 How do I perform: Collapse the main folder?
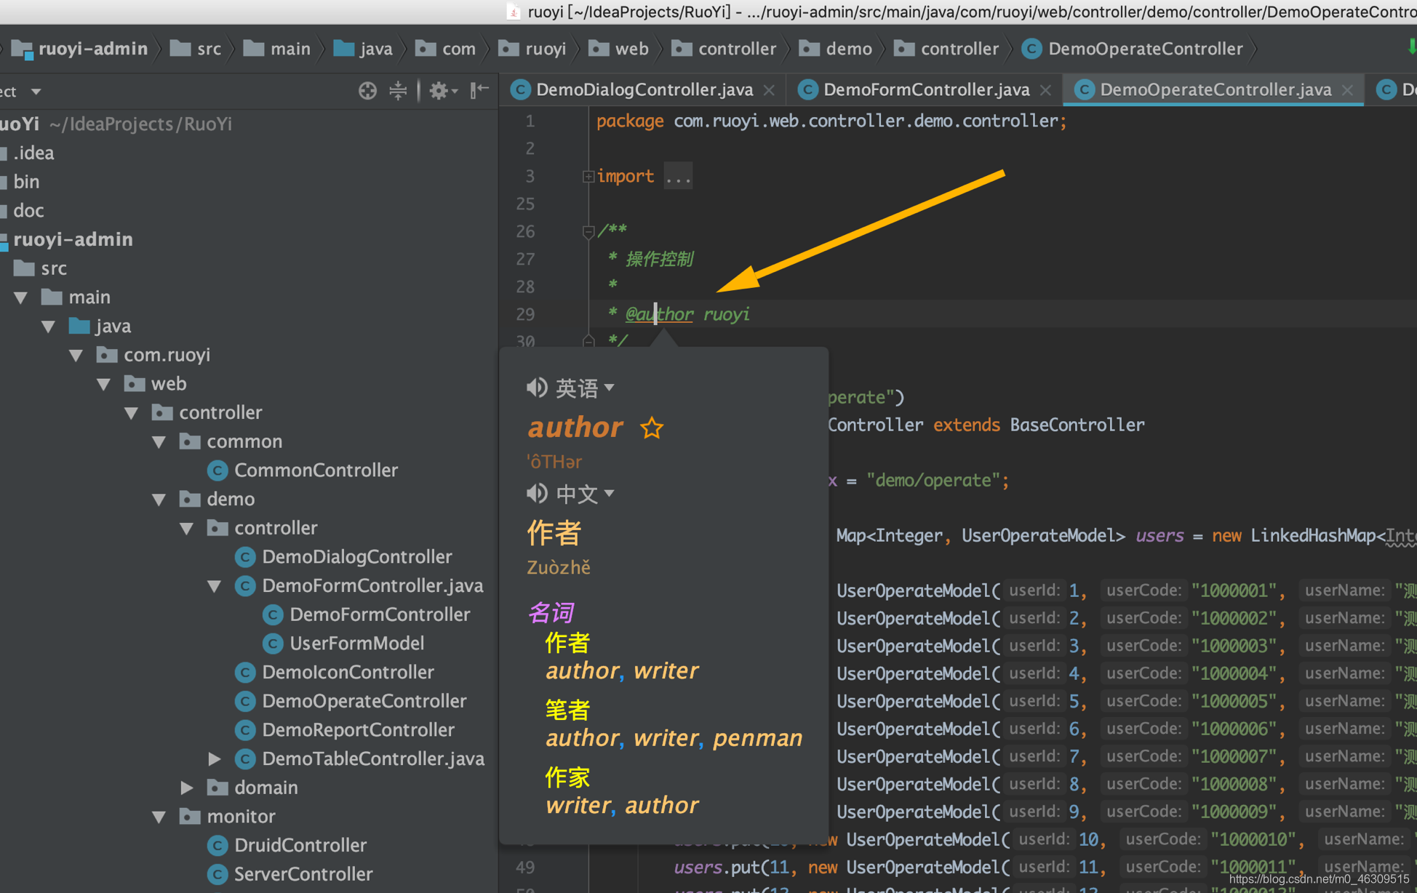click(21, 297)
